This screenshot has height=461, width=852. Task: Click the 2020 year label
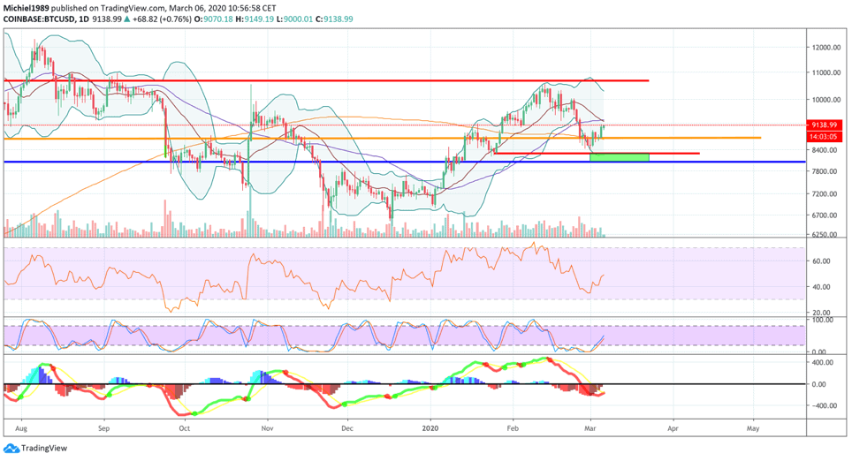coord(430,428)
